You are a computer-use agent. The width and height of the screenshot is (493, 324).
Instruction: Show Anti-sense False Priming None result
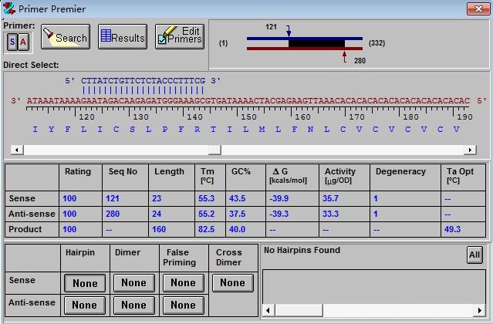tap(184, 305)
